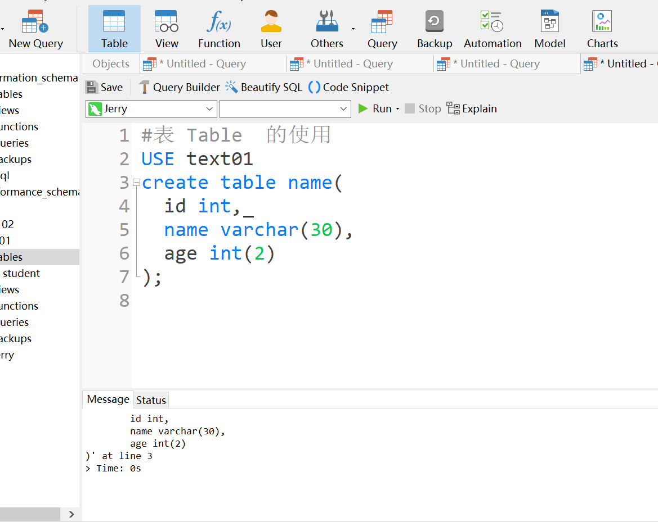Select the Backups node under text01
This screenshot has width=658, height=522.
pyautogui.click(x=16, y=338)
